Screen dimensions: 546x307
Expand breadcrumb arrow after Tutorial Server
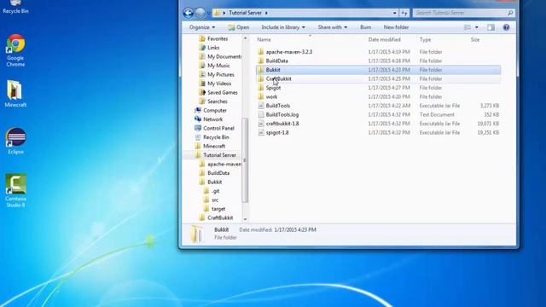[x=266, y=13]
